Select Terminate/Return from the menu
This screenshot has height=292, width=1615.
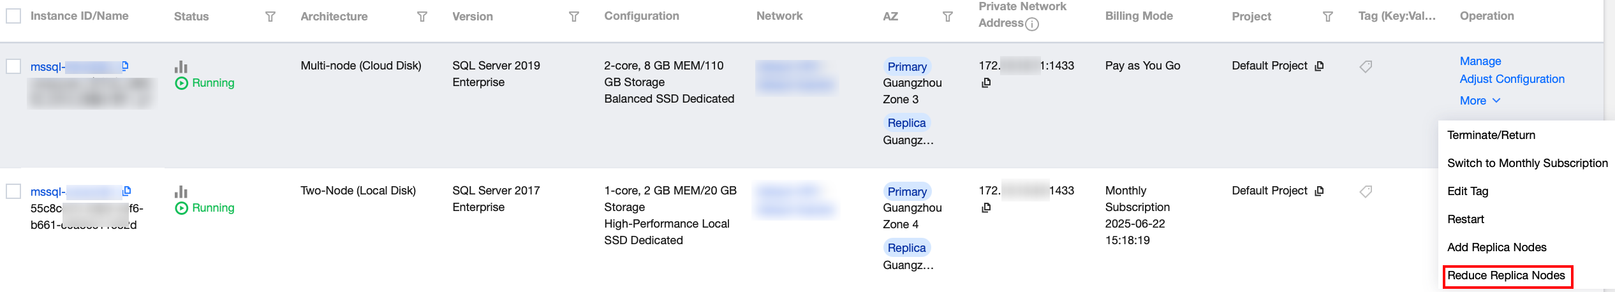point(1491,135)
